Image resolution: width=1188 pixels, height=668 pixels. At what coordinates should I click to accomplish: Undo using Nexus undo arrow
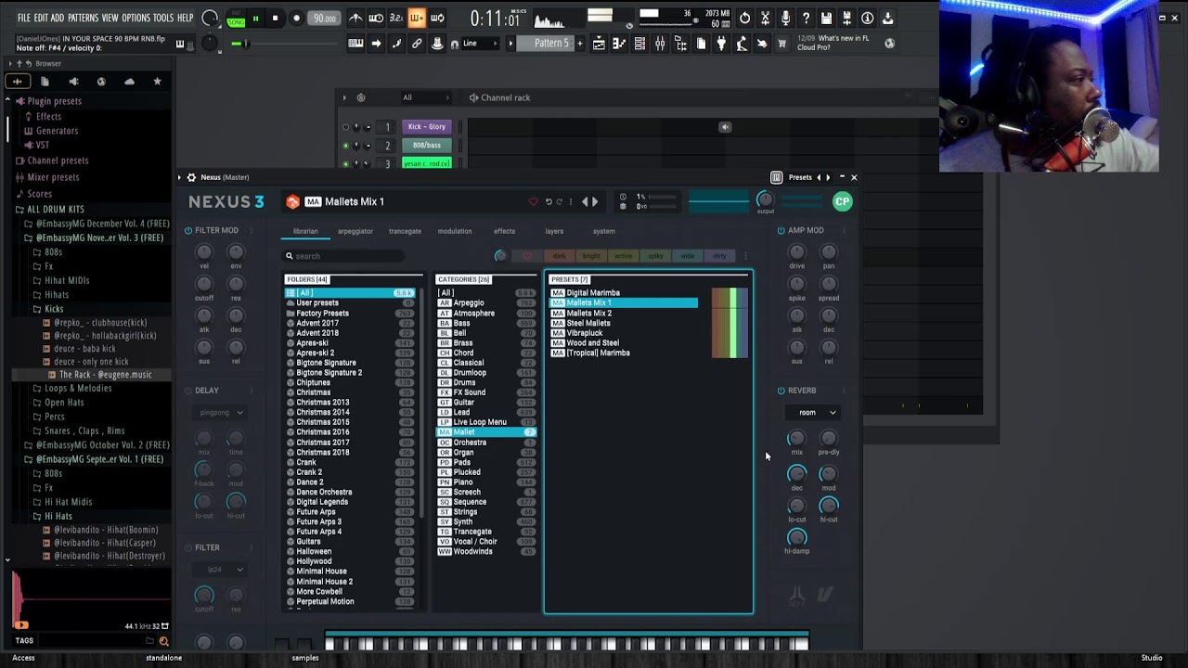[549, 201]
